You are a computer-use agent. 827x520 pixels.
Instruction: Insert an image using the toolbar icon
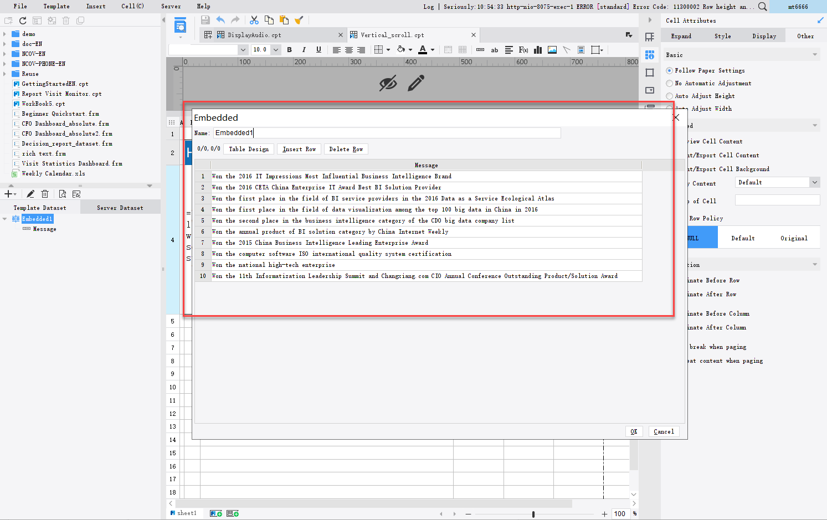552,50
